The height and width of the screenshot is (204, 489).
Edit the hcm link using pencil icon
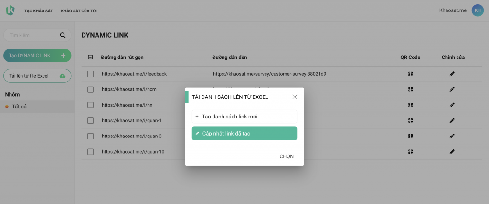coord(452,89)
